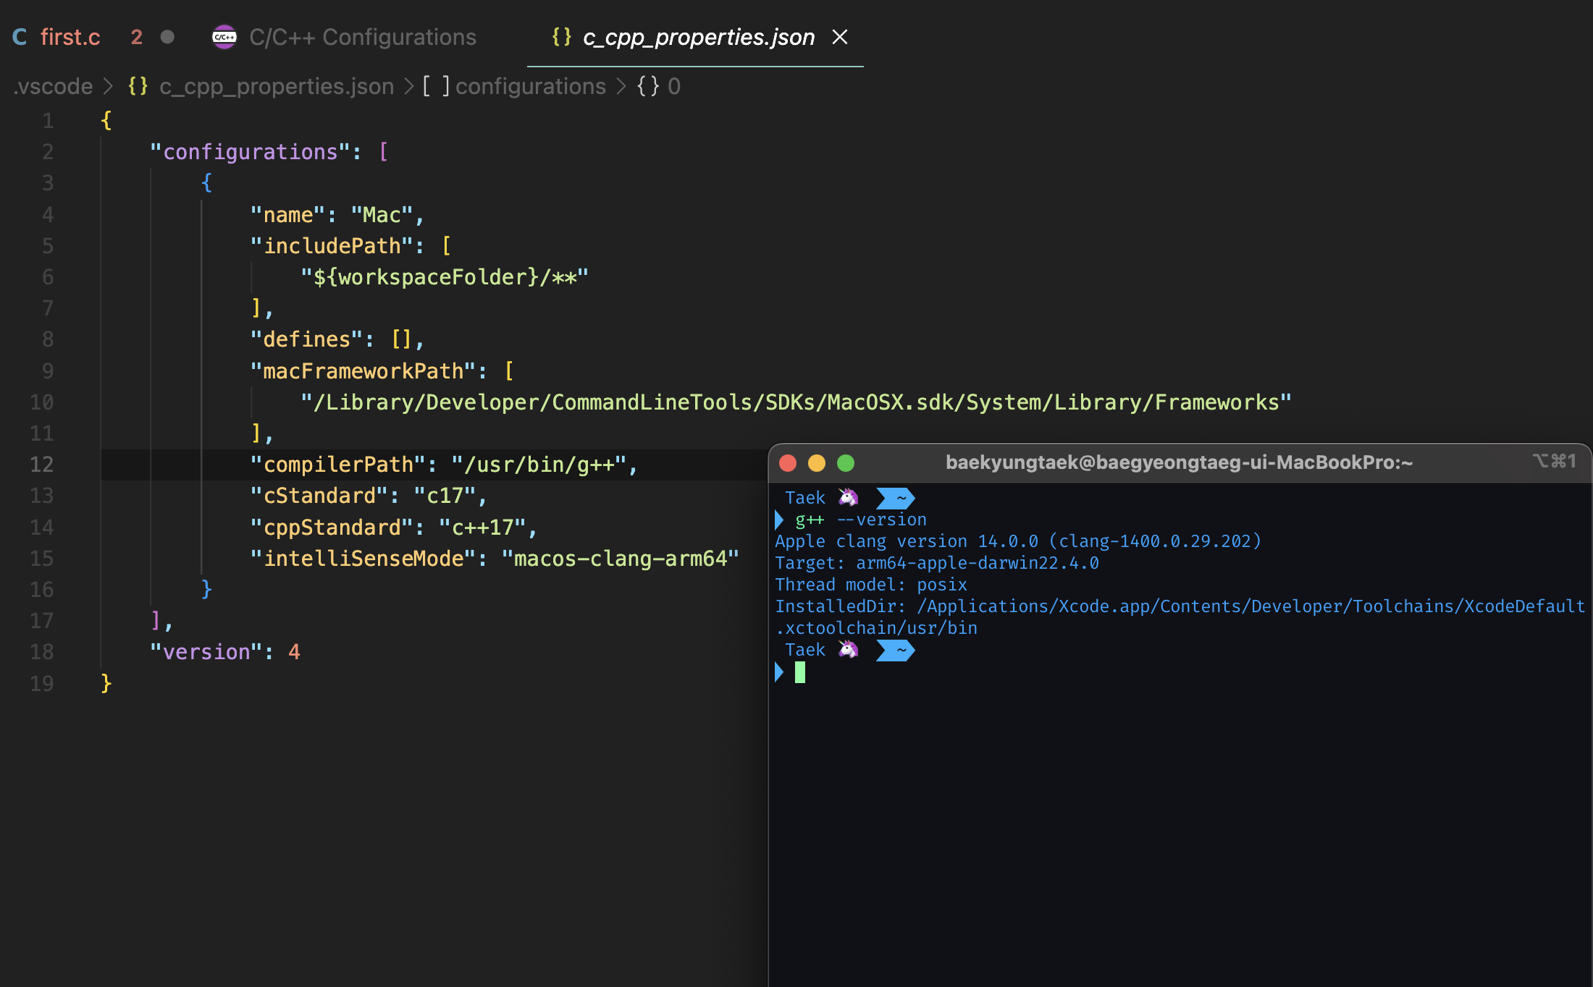Click the blue ~ directory badge in last prompt

896,651
